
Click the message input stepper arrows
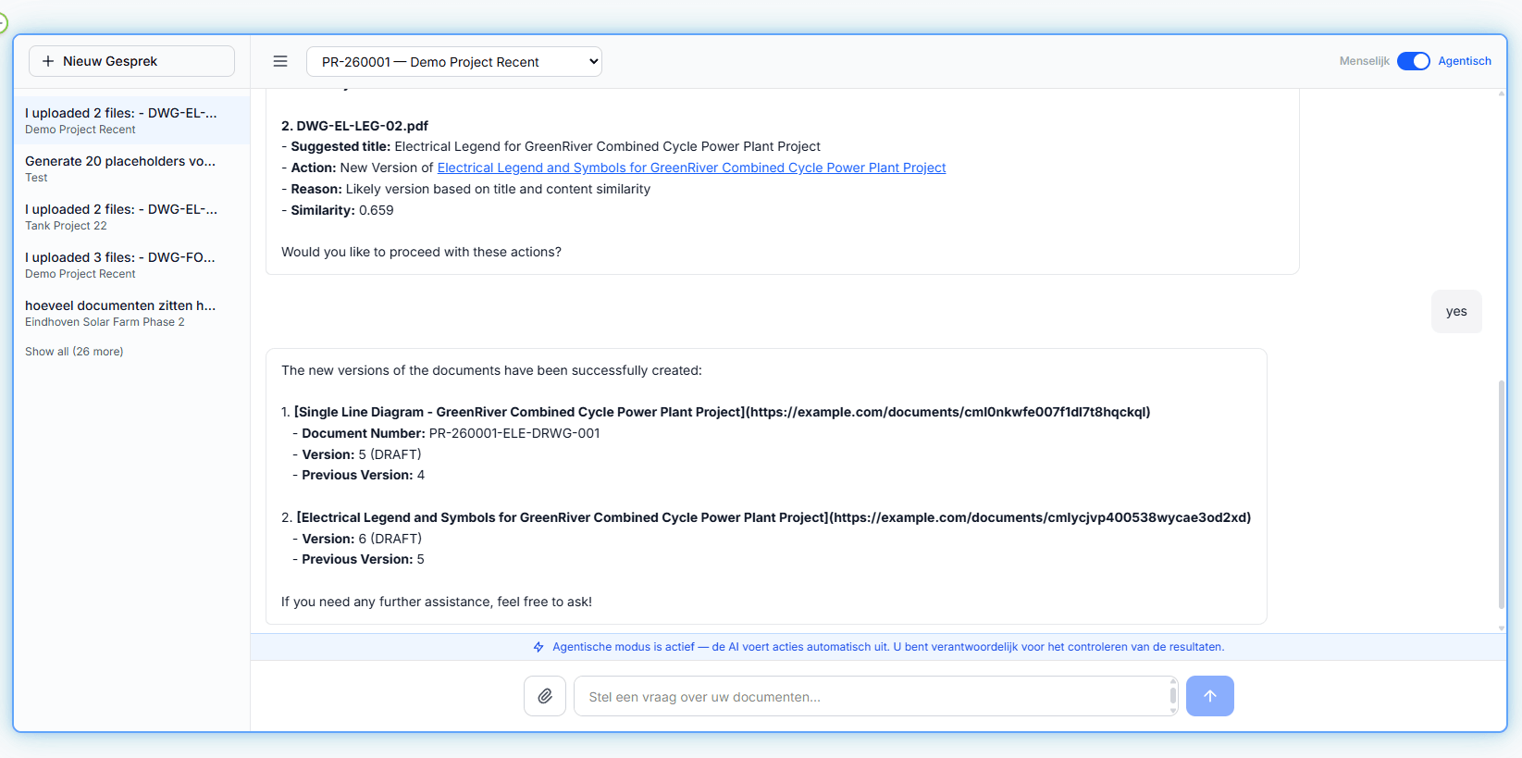click(x=1173, y=696)
